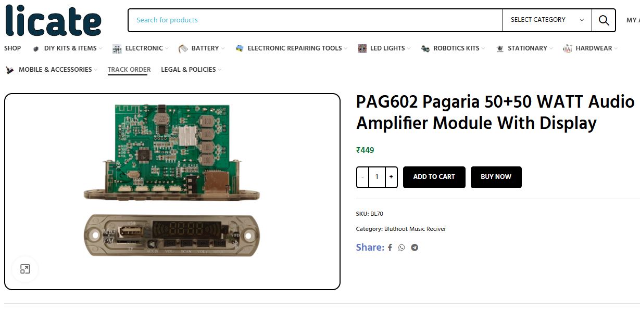Screen dimensions: 640x312
Task: Expand the Legal & Policies menu
Action: [x=191, y=70]
